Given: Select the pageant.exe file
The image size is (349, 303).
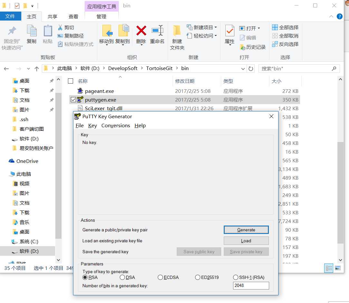Looking at the screenshot, I should (184, 91).
